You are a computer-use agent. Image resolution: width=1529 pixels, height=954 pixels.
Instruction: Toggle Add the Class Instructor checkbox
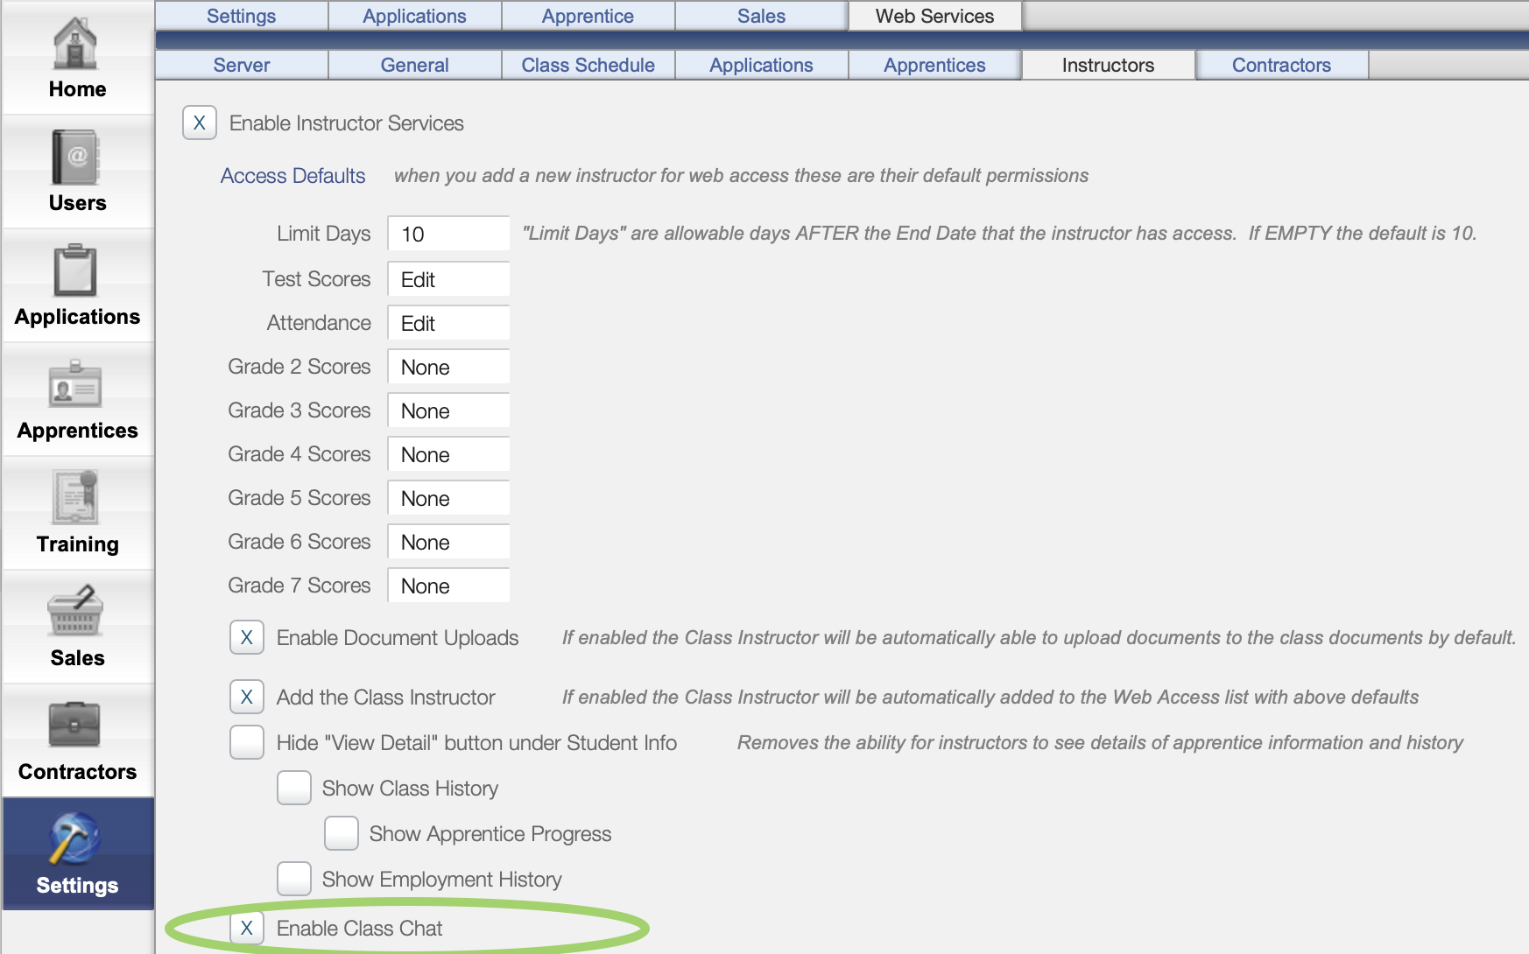click(247, 698)
